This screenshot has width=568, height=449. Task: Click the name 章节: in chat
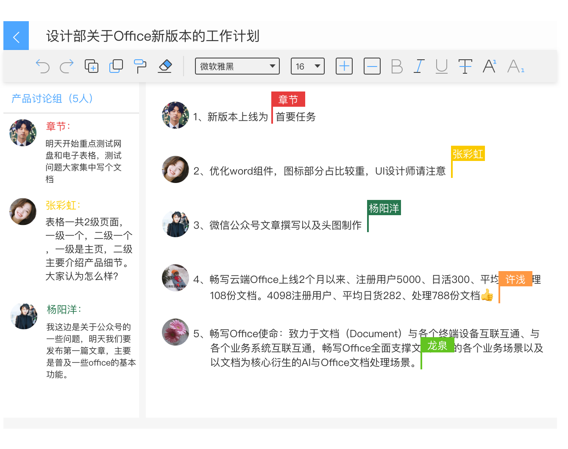(x=58, y=126)
